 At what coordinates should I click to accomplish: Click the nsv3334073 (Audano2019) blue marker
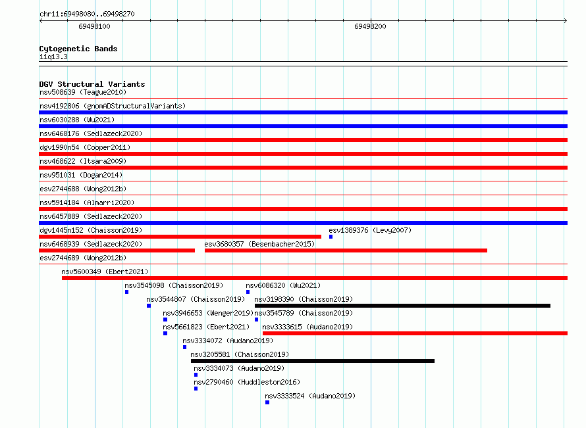[x=196, y=375]
